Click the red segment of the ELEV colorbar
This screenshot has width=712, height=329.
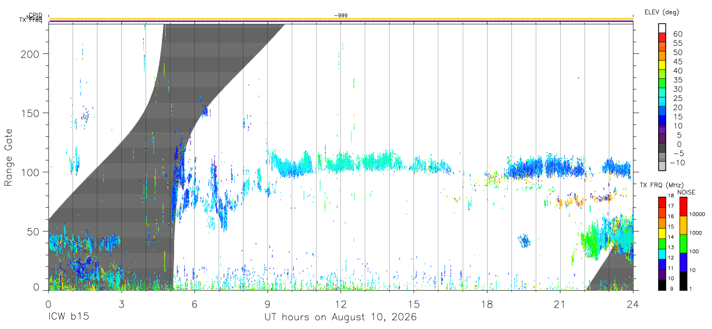pyautogui.click(x=662, y=37)
